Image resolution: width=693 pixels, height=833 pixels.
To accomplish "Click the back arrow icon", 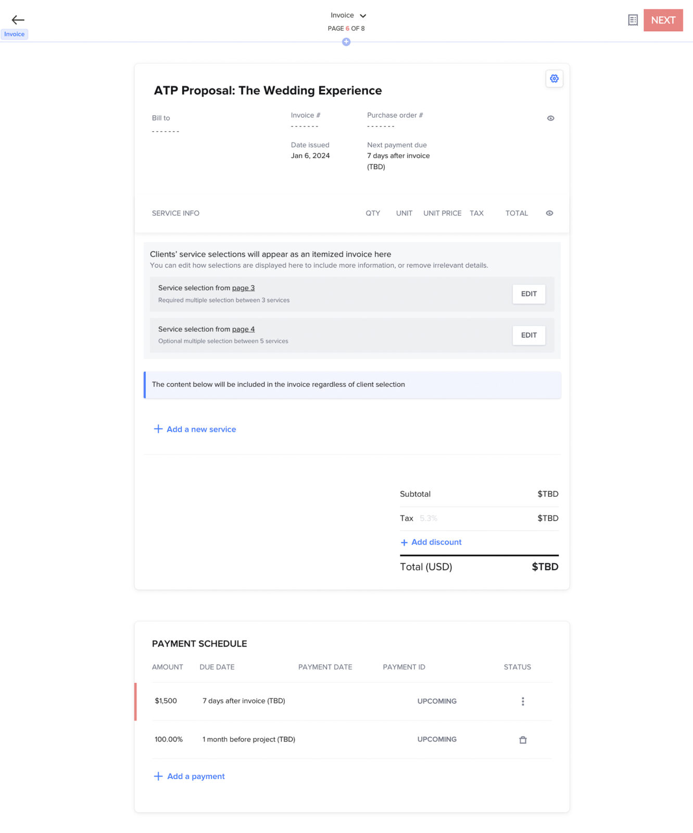I will point(18,20).
